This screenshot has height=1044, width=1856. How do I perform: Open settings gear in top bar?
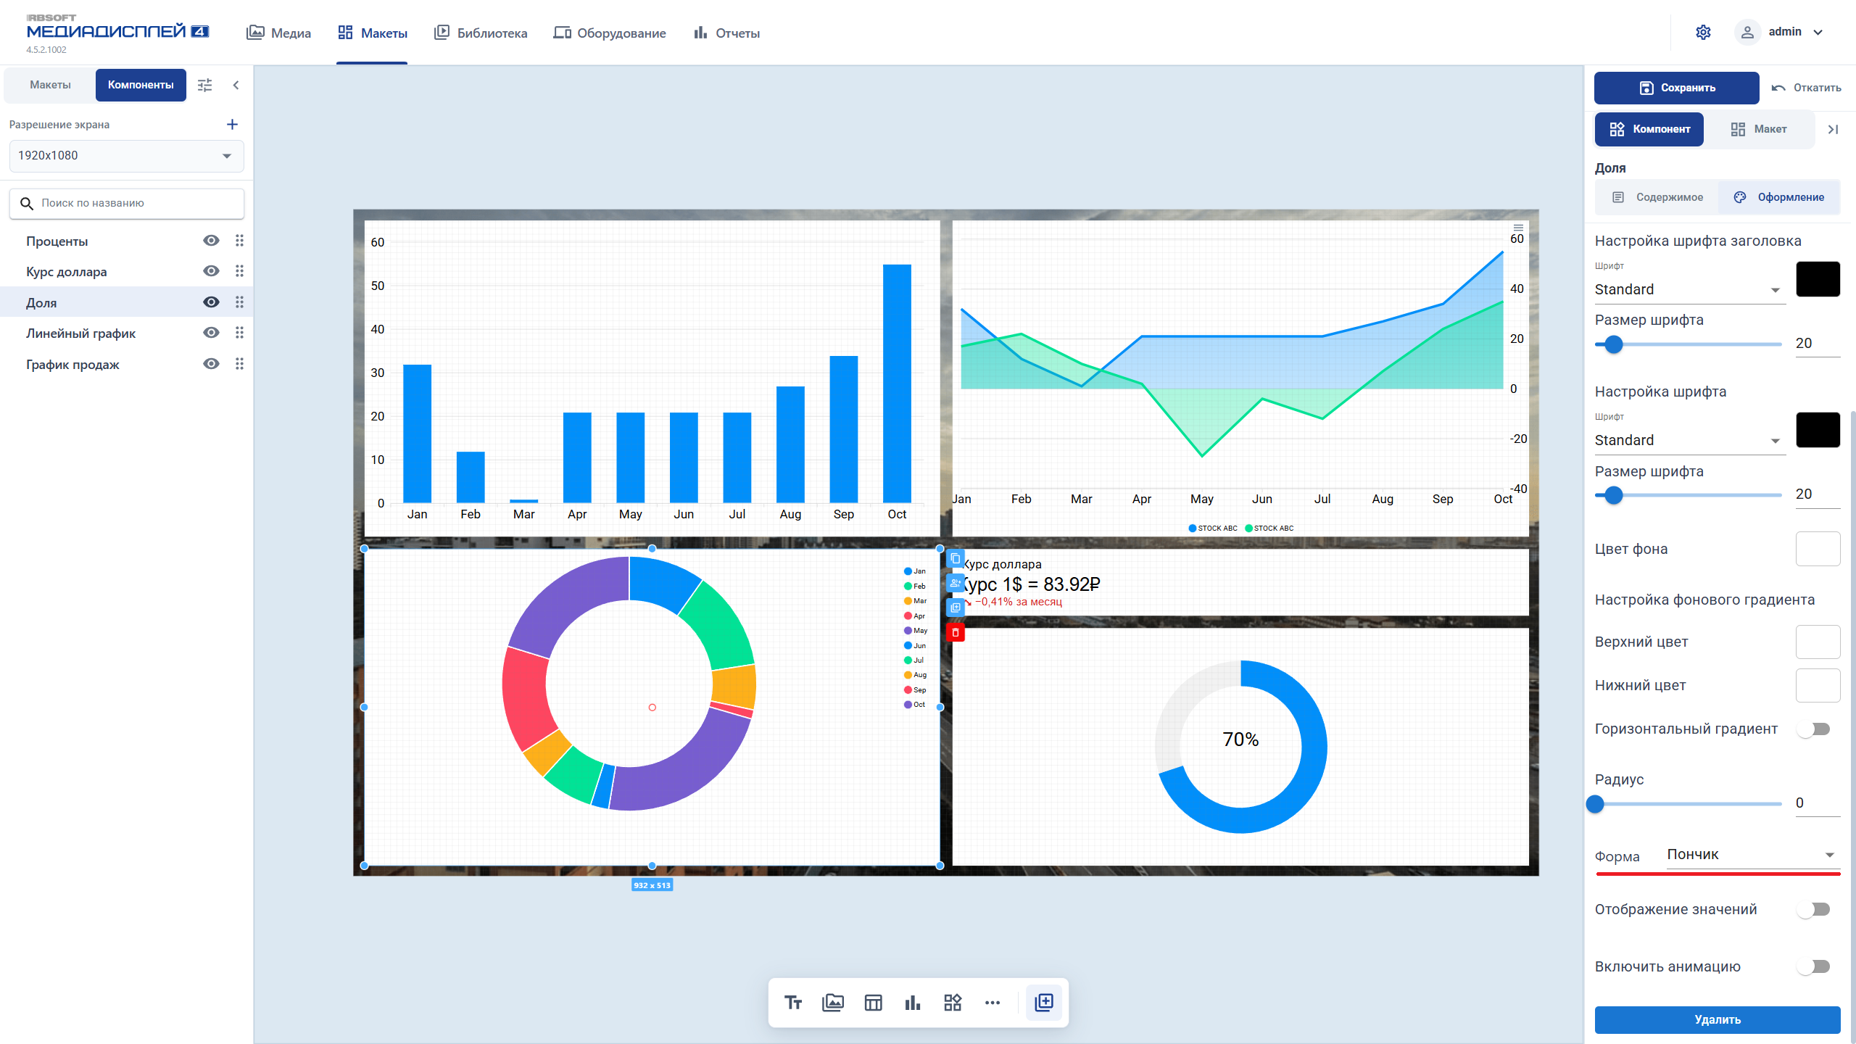(x=1703, y=33)
